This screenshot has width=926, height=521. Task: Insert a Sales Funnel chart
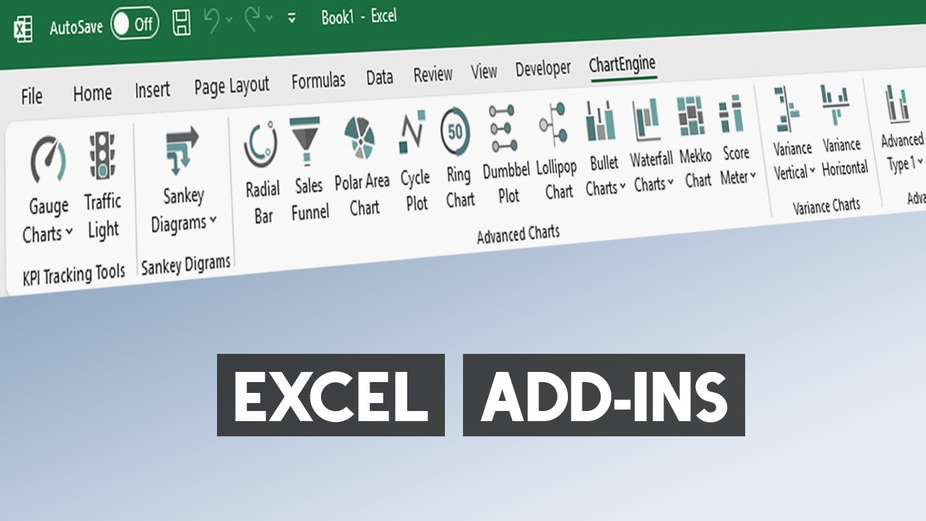309,169
